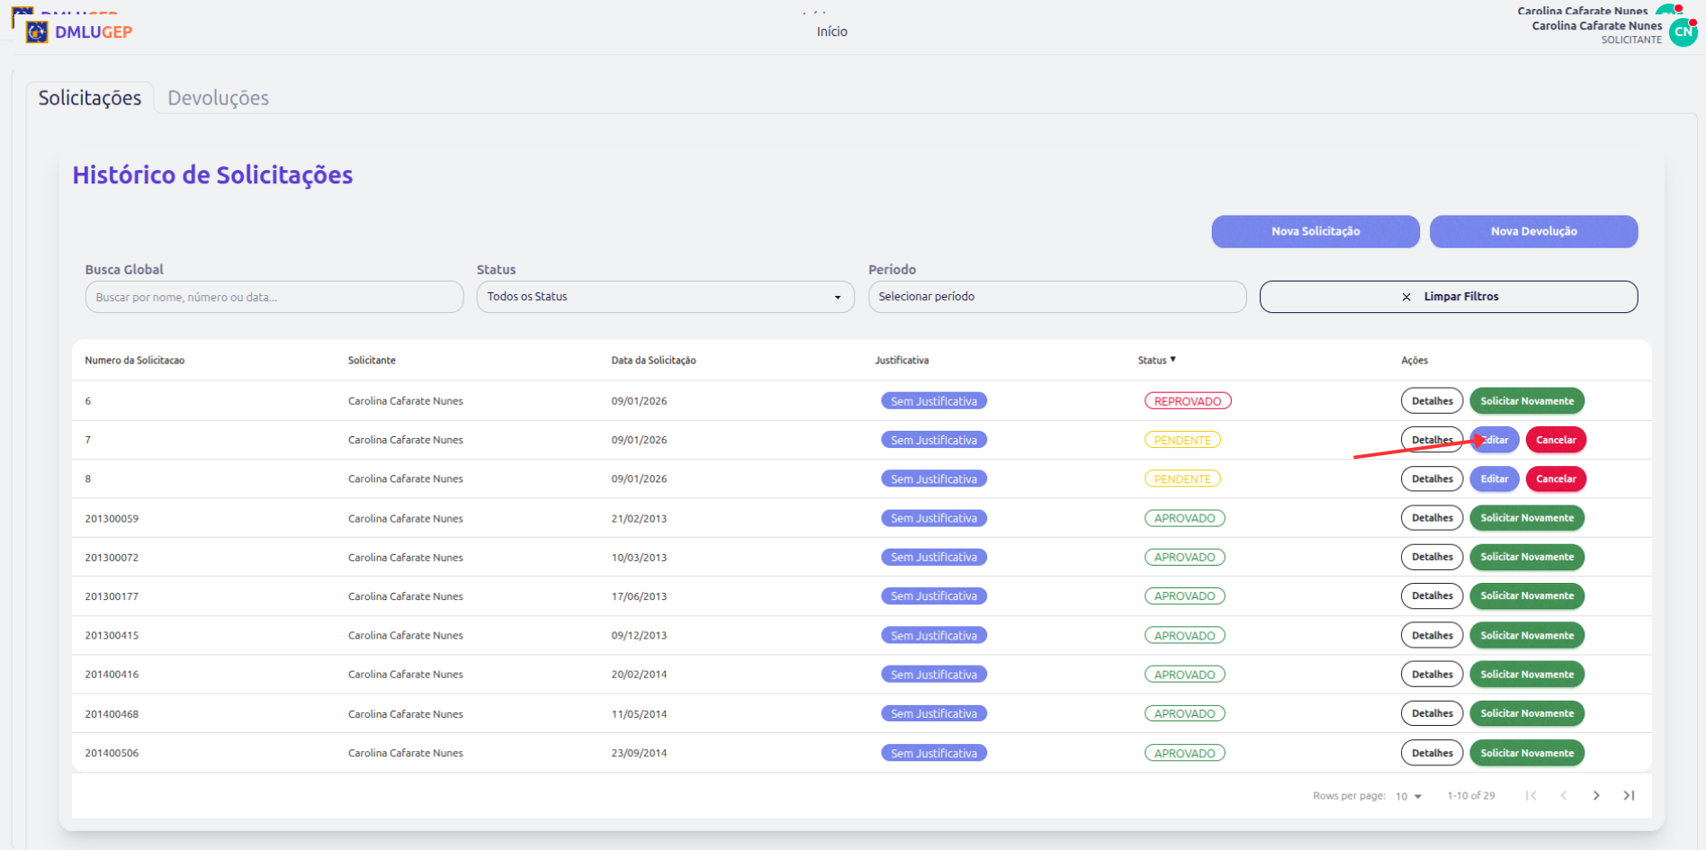Open the Início navigation link
The image size is (1706, 850).
pyautogui.click(x=831, y=31)
